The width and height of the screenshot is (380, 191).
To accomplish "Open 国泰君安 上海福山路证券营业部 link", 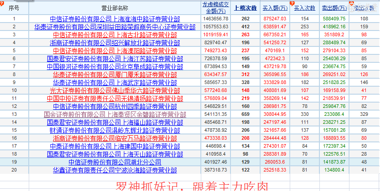I will pos(115,122).
